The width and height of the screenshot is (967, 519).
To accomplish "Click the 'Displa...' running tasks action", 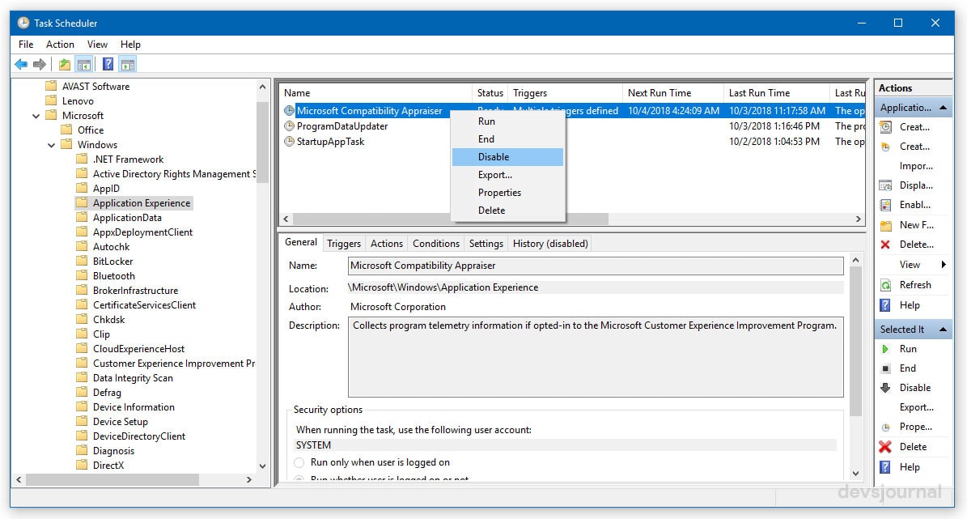I will click(x=916, y=185).
